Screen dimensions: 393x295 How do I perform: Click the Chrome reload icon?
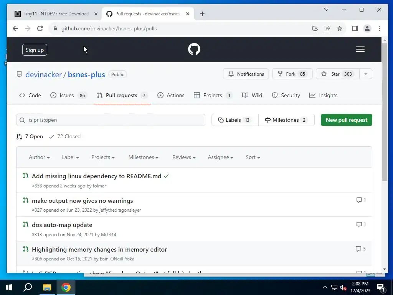[40, 28]
